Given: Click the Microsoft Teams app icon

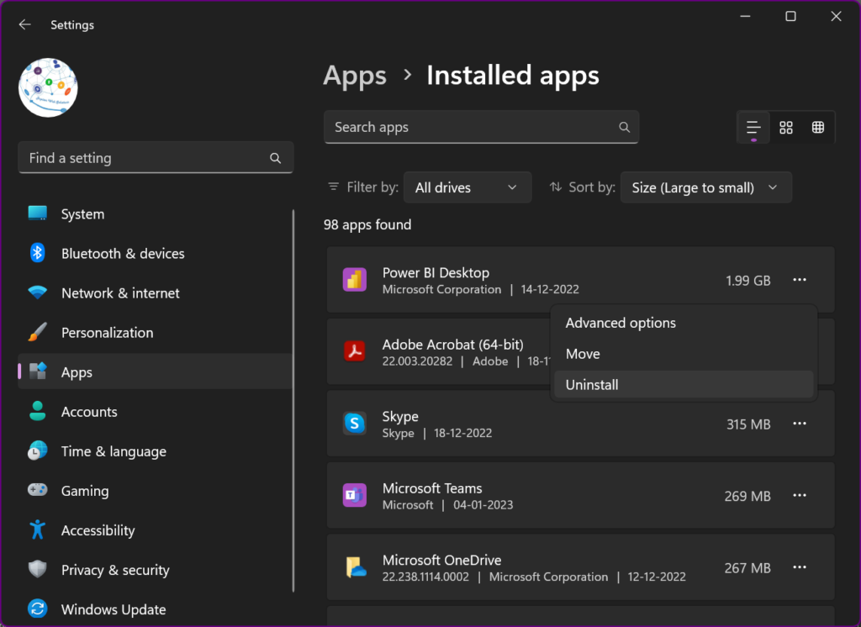Looking at the screenshot, I should pyautogui.click(x=355, y=496).
